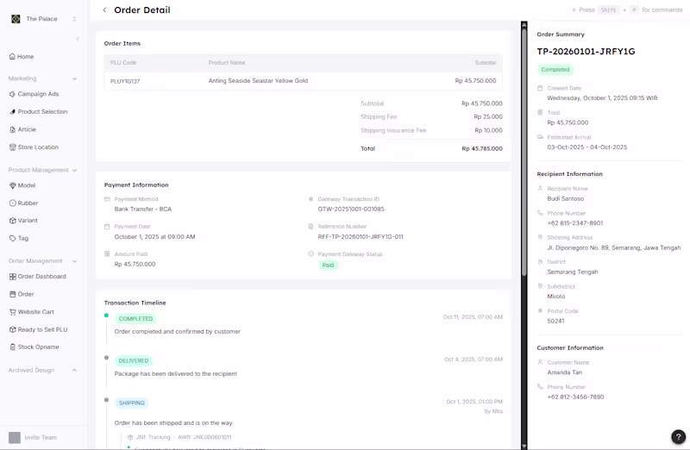Expand Archived Design section

(x=74, y=371)
